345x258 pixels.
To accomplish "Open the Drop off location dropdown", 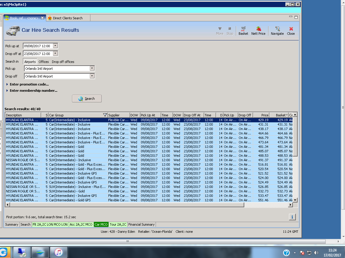I will (92, 76).
